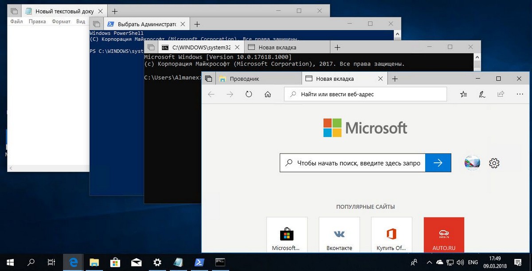
Task: Go back in the Edge window
Action: tap(211, 94)
